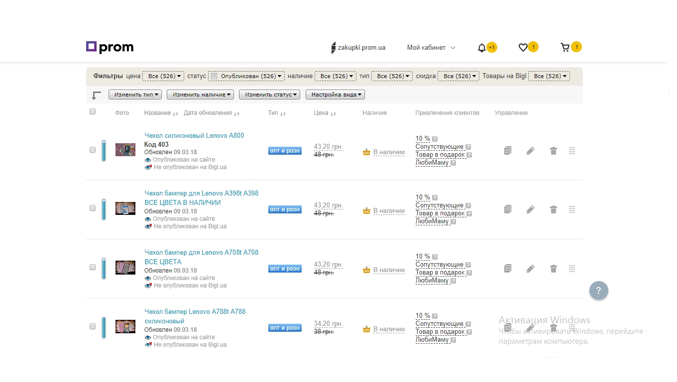This screenshot has width=677, height=382.
Task: Click drag handle for Lenovo A800 row
Action: click(x=572, y=151)
